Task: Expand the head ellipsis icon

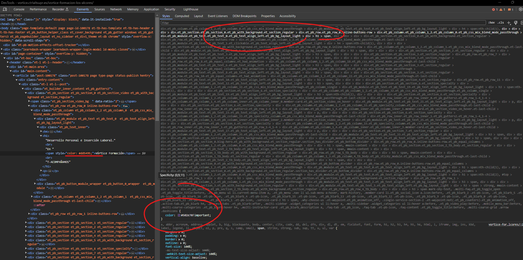Action: [x=13, y=24]
